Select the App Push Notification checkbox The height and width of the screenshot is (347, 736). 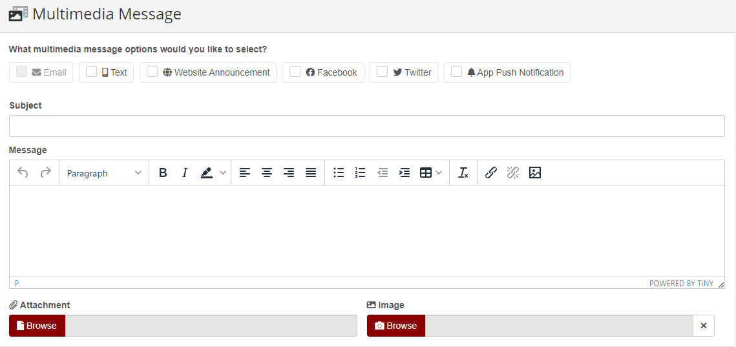(x=457, y=72)
